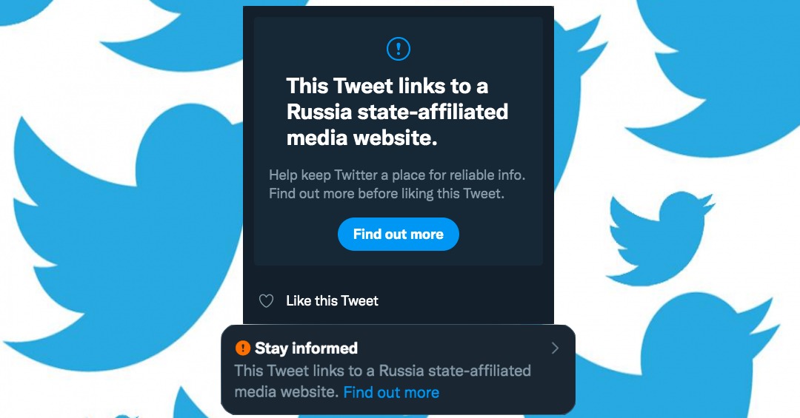Click the bold Russia state-affiliated media headline

point(397,112)
